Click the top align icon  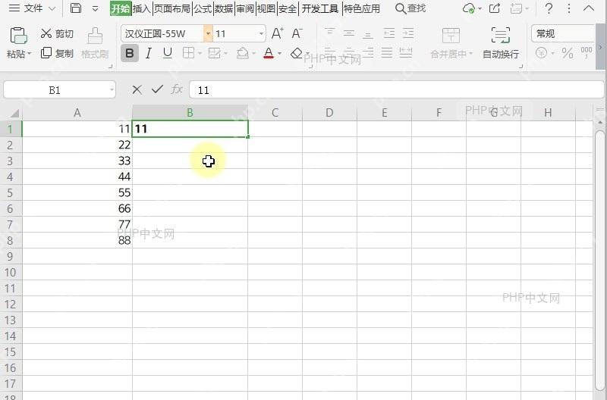329,33
